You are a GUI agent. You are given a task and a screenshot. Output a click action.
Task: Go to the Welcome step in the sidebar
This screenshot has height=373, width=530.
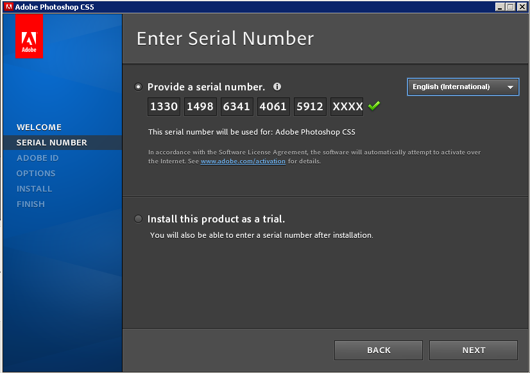pos(39,128)
